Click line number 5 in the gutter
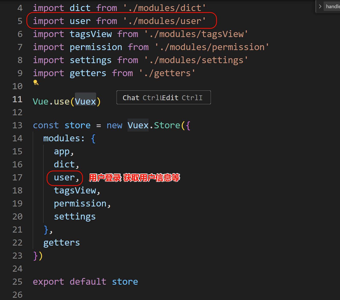Screen dimensions: 340x300 pyautogui.click(x=20, y=21)
